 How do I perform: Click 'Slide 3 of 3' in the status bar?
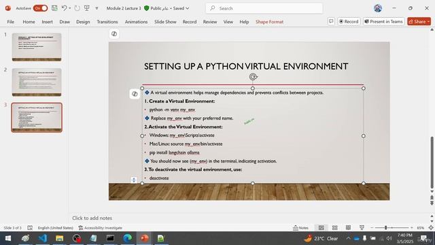(12, 228)
